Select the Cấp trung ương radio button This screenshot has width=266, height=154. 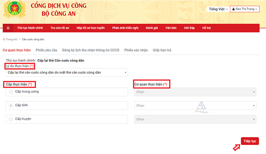11,92
